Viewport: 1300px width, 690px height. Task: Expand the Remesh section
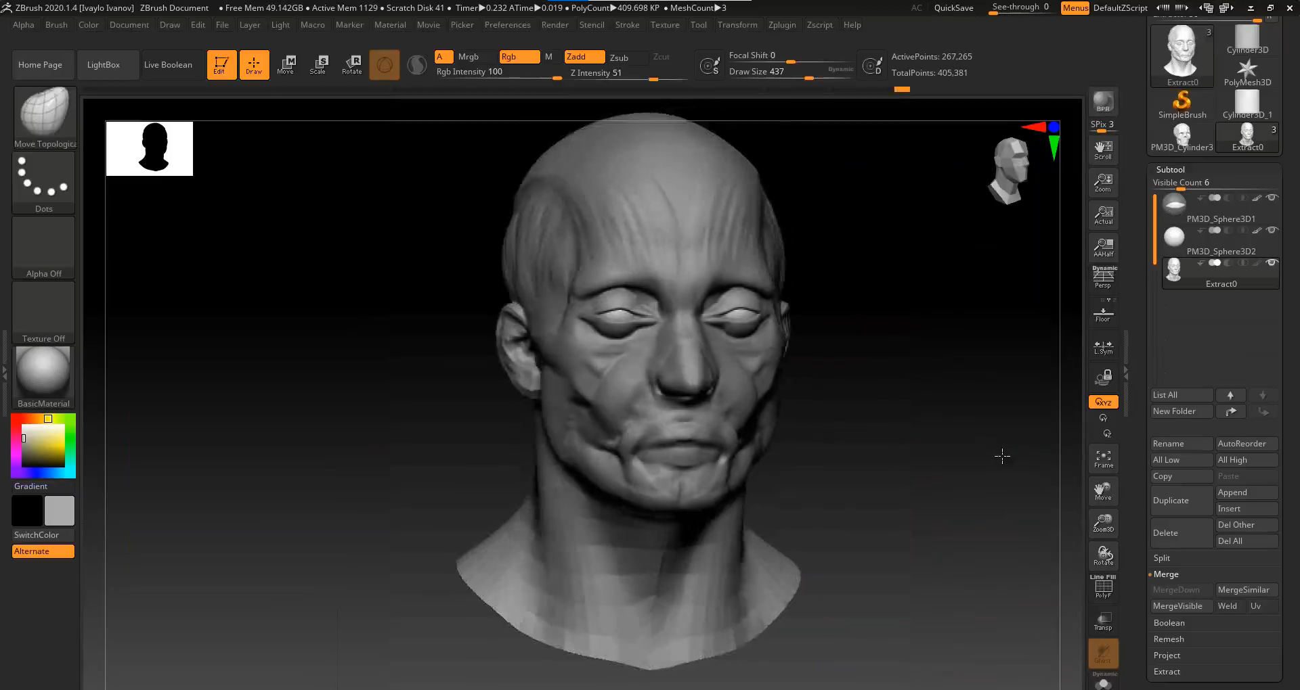[x=1169, y=639]
